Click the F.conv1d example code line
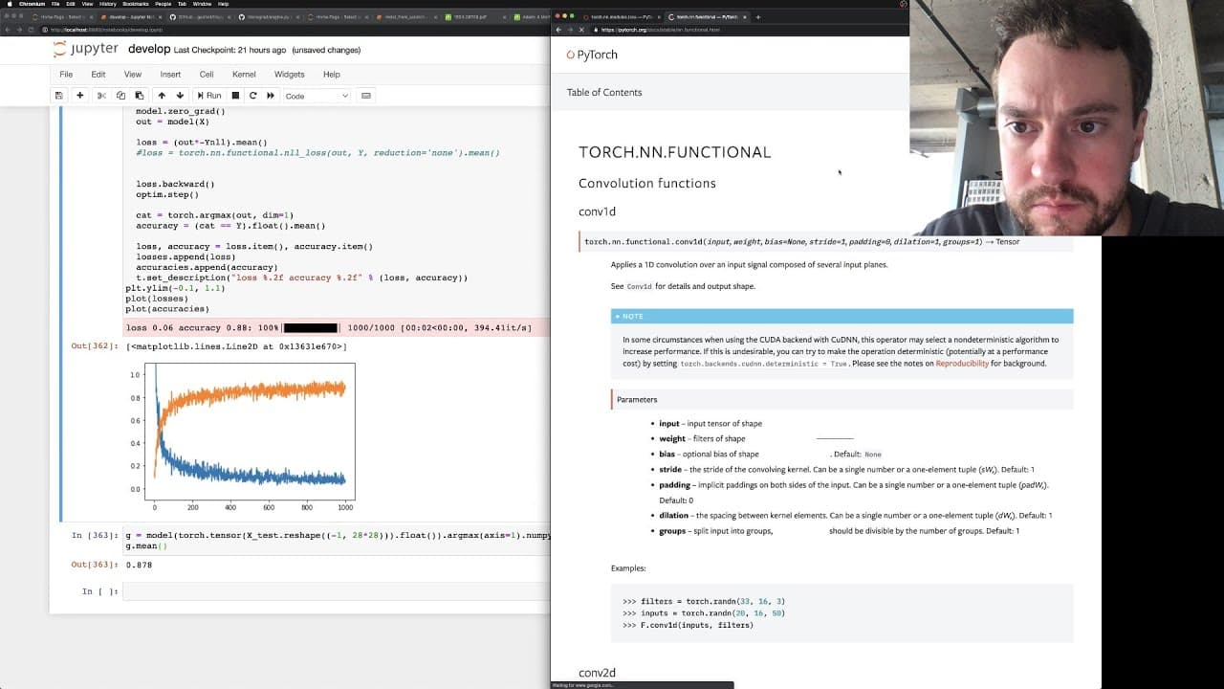 (x=688, y=625)
